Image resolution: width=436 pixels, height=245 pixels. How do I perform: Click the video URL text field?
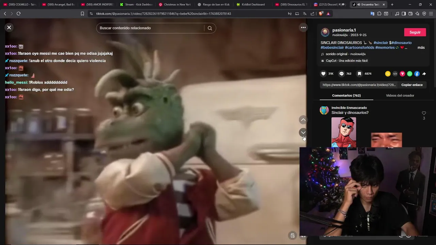[359, 85]
